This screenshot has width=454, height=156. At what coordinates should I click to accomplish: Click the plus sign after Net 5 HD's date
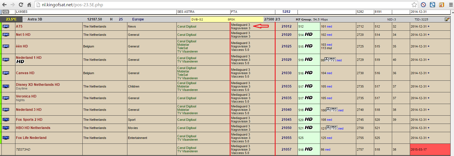[x=428, y=35]
